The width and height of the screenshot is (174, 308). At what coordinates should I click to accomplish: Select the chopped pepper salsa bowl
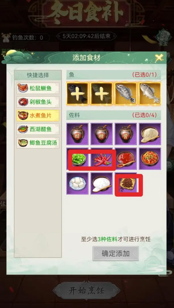150,159
